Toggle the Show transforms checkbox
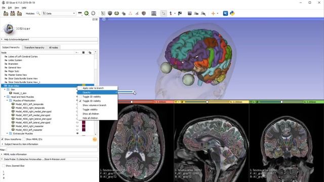Screen dimensions: 324x182 point(3,140)
